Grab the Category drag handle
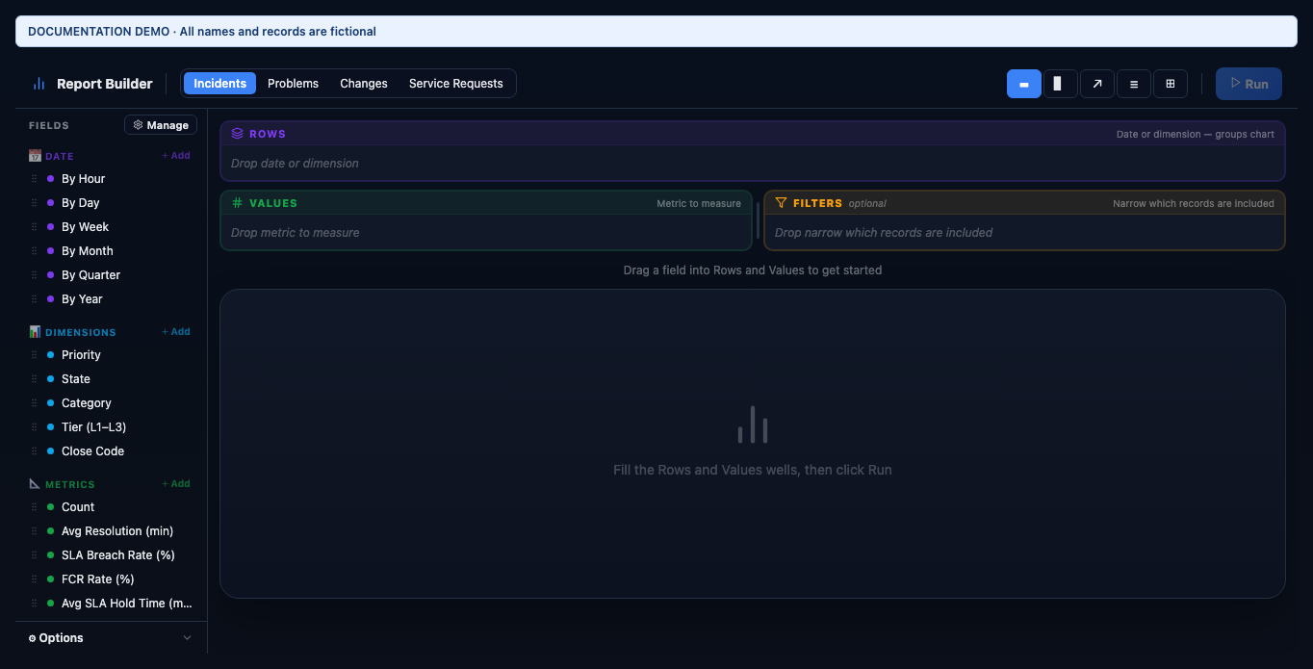 pos(35,403)
